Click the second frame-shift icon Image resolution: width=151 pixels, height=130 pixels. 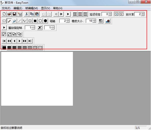9,34
